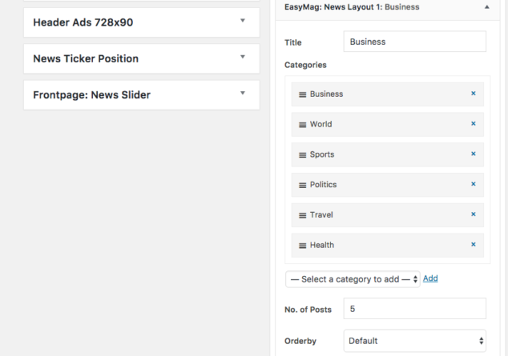Remove the Business category with its X icon

474,94
